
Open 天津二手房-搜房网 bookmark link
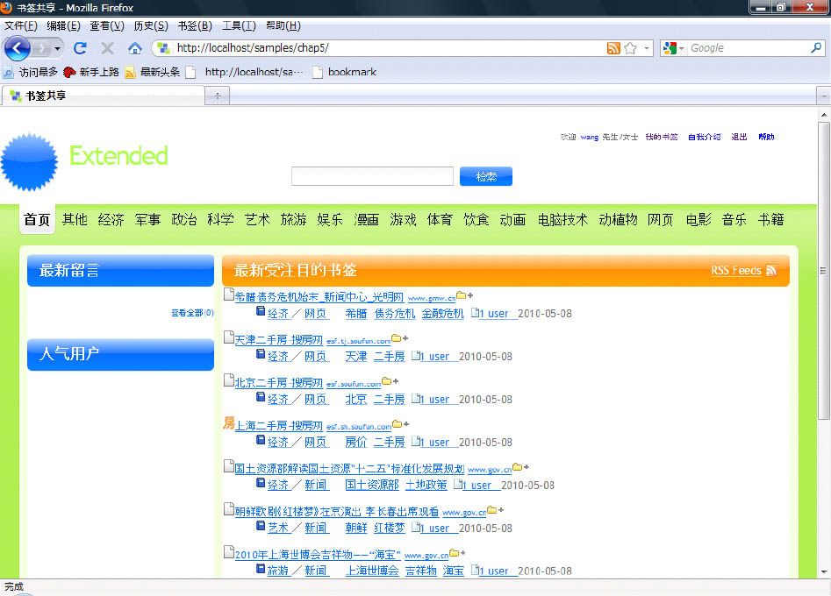[278, 340]
